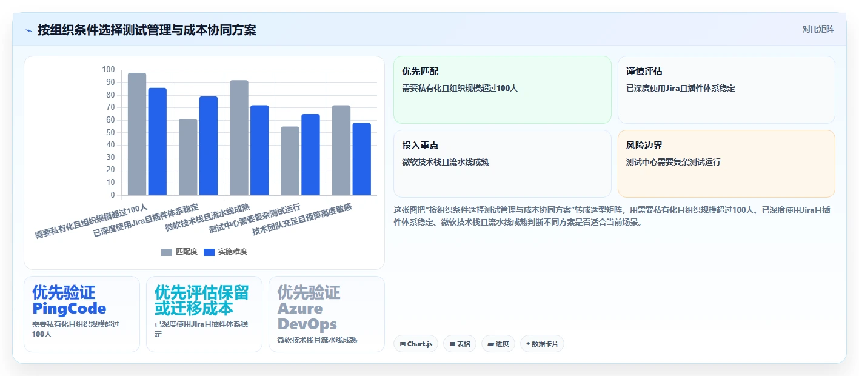Open the 谨慎评估 card

(726, 90)
